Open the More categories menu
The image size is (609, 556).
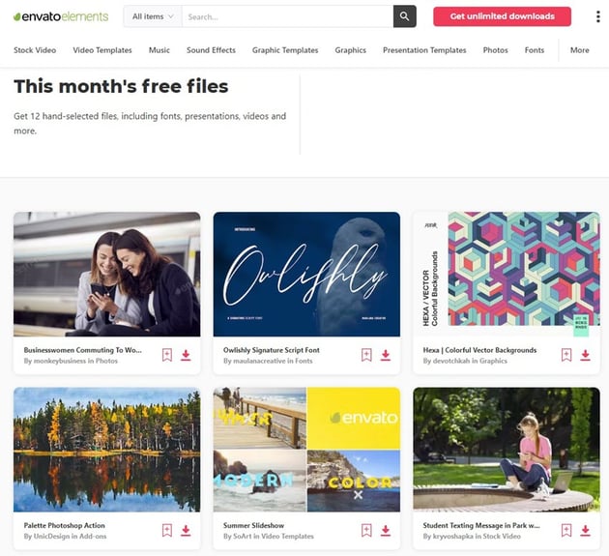pos(579,50)
